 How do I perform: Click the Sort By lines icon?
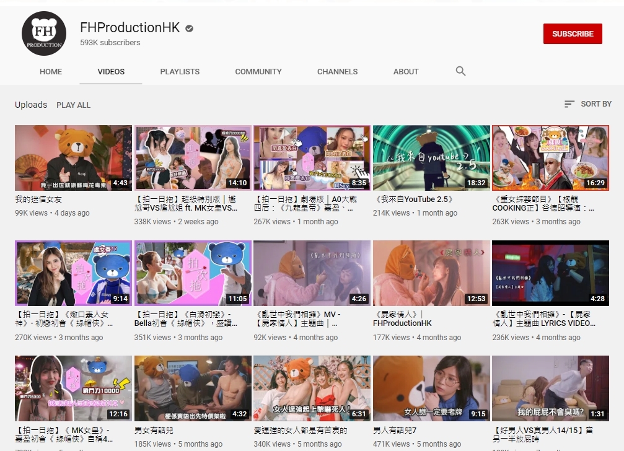click(x=569, y=104)
